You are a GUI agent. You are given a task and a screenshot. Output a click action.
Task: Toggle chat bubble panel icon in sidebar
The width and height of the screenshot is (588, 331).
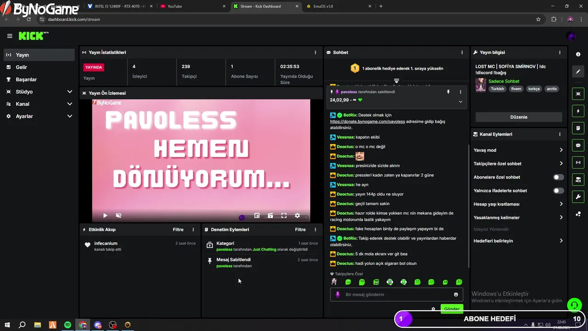tap(578, 145)
